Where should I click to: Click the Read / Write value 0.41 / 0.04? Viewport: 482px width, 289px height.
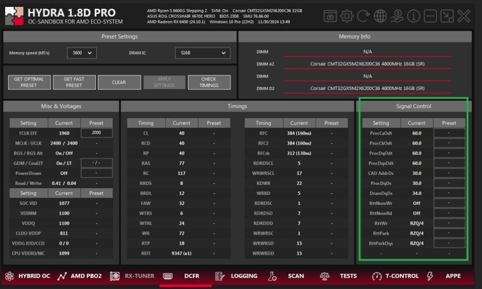click(x=64, y=183)
